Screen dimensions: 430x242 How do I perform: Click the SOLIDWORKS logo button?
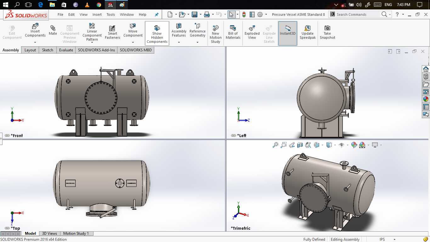(26, 15)
